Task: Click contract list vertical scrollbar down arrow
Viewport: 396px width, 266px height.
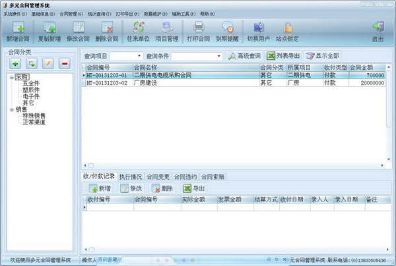Action: click(x=389, y=159)
